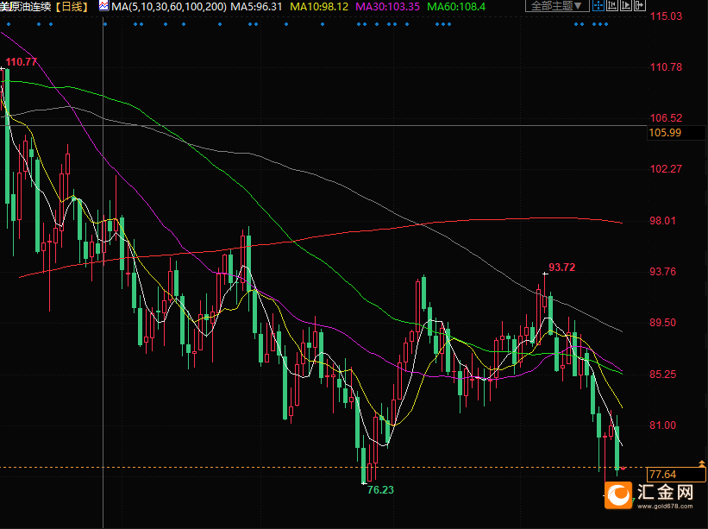Click the small arrow above the 77.64 tag
This screenshot has width=708, height=529.
(x=702, y=463)
